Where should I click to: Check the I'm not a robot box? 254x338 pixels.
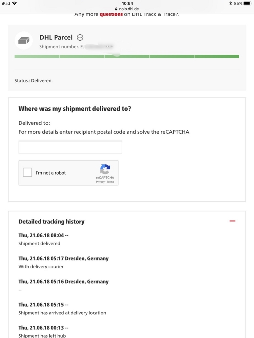tap(27, 172)
